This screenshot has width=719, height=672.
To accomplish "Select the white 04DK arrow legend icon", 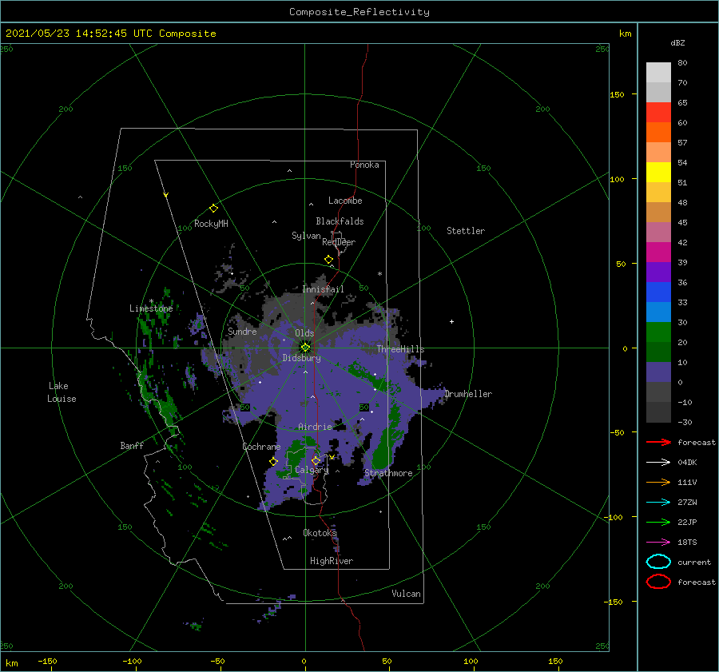I will point(658,462).
